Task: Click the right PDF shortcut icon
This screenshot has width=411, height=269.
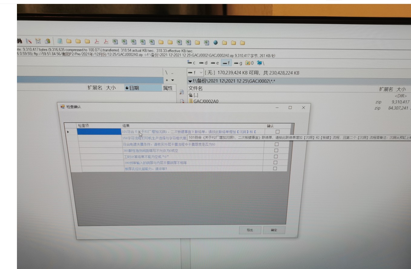Action: coord(106,42)
